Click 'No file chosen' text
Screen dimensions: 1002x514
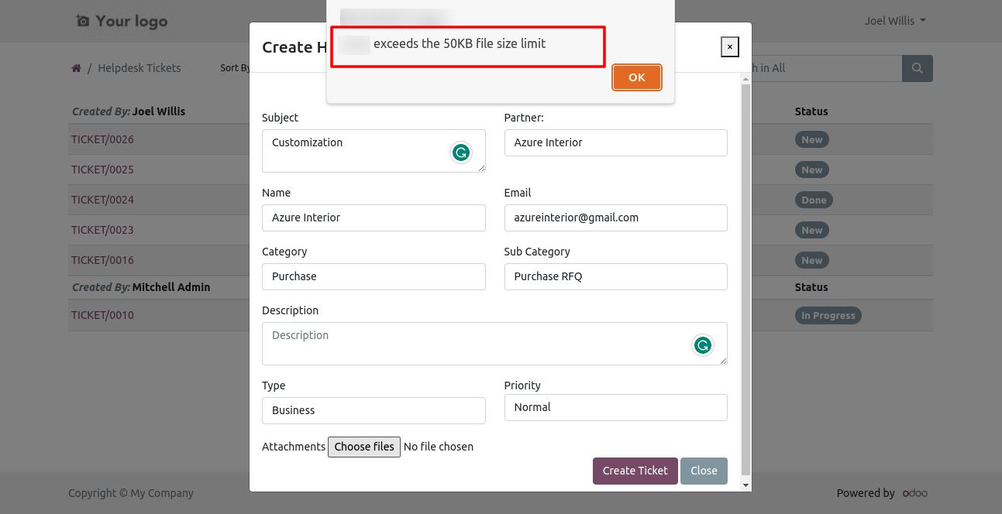pos(439,447)
